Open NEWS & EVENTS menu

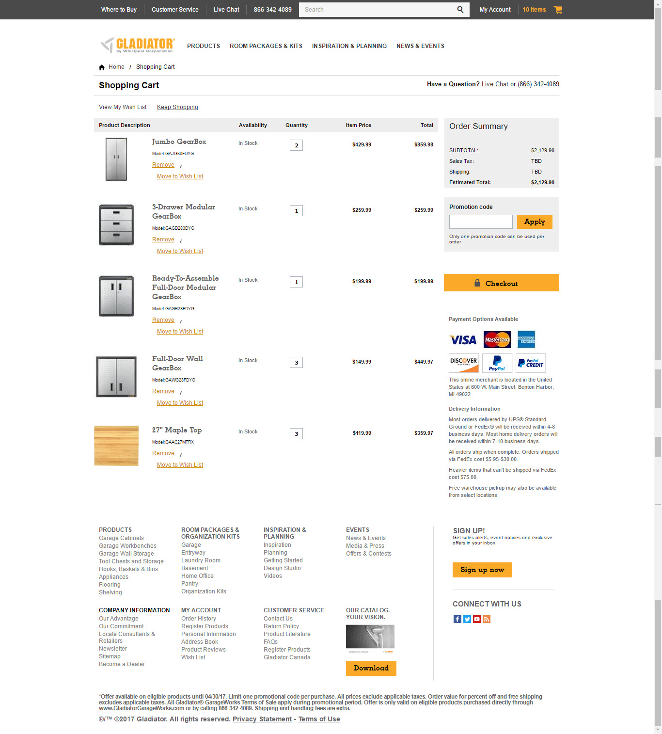tap(420, 46)
